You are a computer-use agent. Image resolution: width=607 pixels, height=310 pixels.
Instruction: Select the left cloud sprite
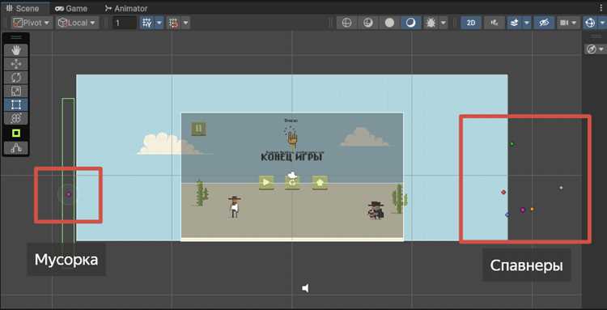coord(169,143)
